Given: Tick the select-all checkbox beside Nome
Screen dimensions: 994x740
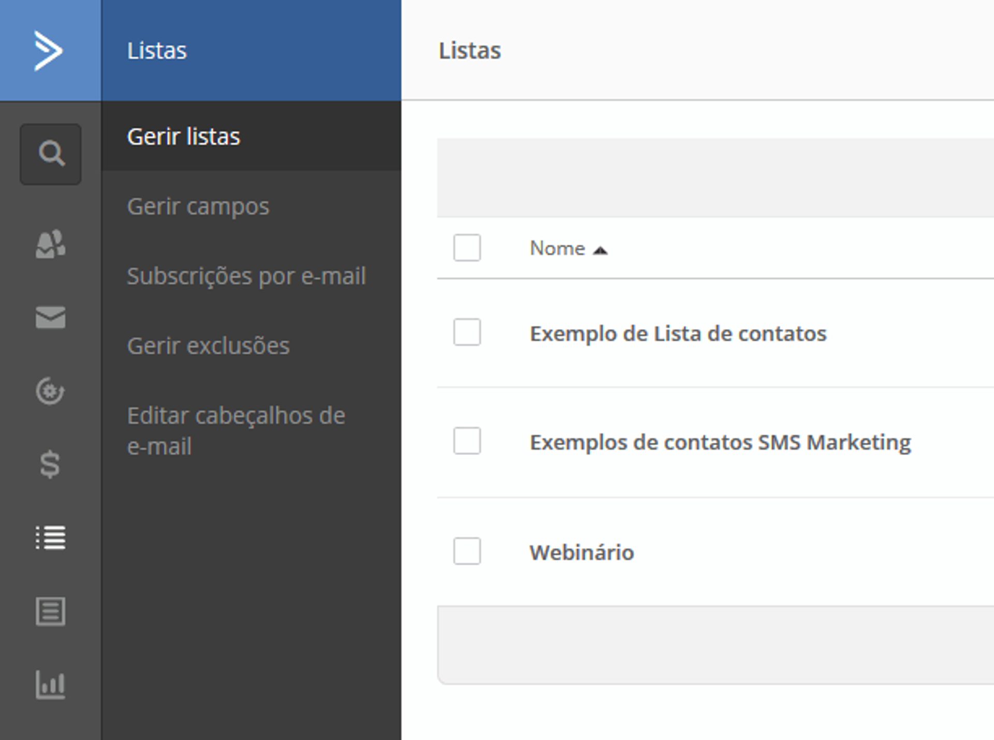Looking at the screenshot, I should (x=466, y=248).
